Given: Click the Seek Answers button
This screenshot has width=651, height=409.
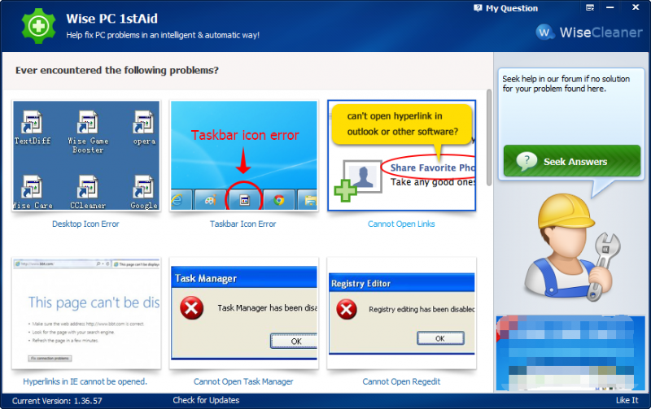Looking at the screenshot, I should tap(572, 161).
